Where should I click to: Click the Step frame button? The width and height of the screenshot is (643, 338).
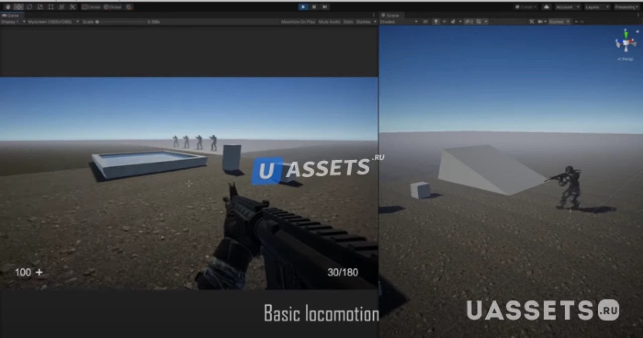click(x=325, y=7)
